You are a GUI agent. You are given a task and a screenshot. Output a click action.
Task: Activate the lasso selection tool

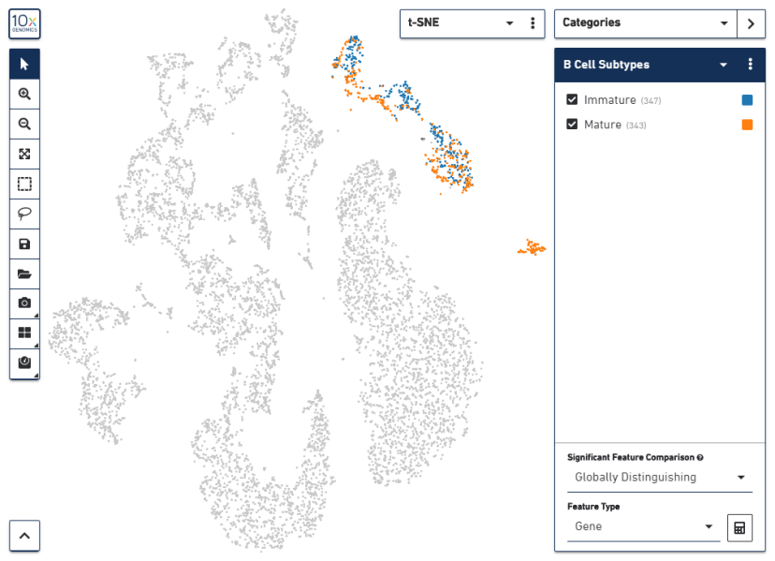tap(24, 214)
